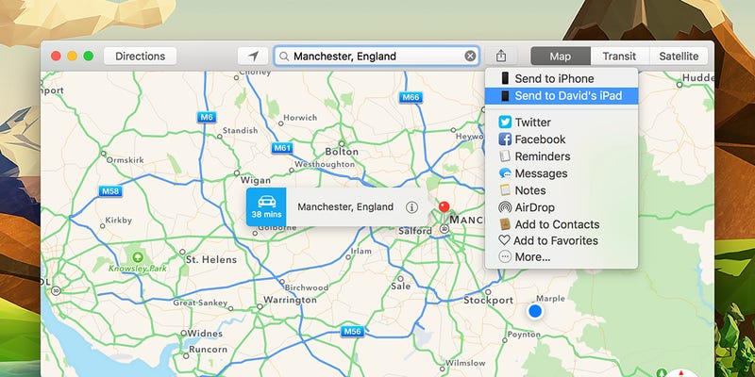Click the Horwich town label

pyautogui.click(x=300, y=118)
